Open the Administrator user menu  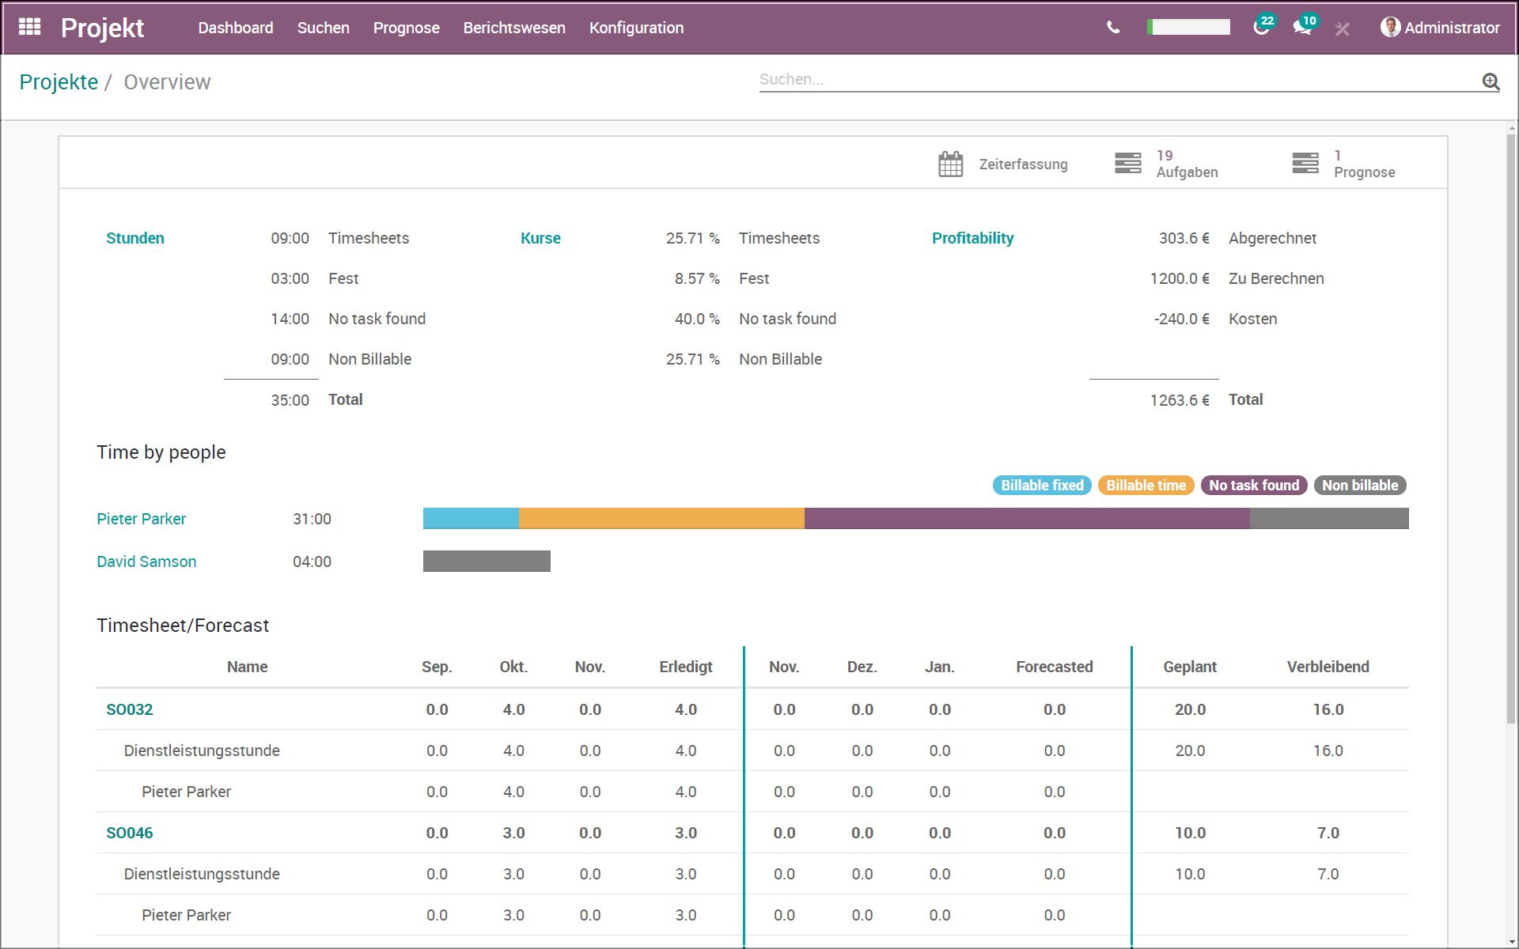pyautogui.click(x=1440, y=28)
